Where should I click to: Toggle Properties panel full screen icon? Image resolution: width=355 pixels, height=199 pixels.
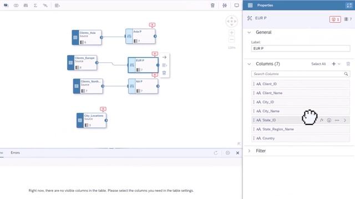tap(349, 6)
